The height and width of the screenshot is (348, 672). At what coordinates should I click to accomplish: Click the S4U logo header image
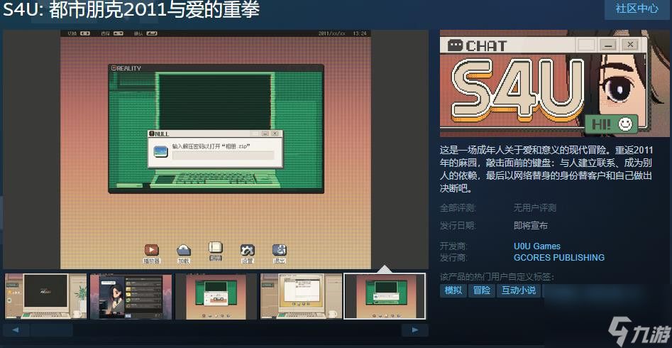(556, 83)
